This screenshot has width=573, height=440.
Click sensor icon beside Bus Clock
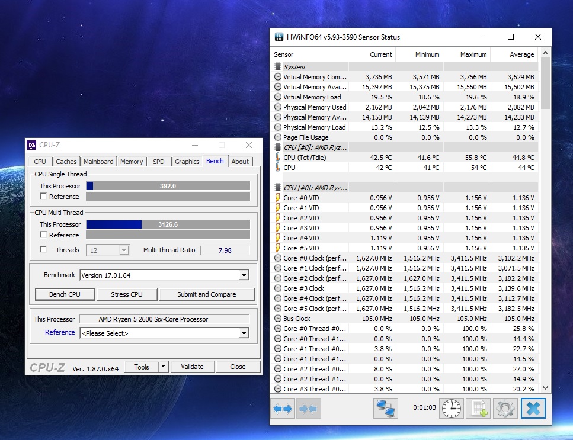point(278,319)
